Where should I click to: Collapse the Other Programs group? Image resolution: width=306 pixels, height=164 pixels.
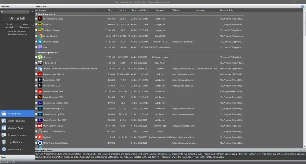coord(36,53)
